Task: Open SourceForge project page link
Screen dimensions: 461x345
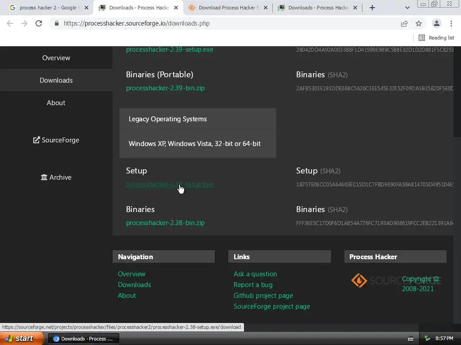Action: [x=271, y=306]
